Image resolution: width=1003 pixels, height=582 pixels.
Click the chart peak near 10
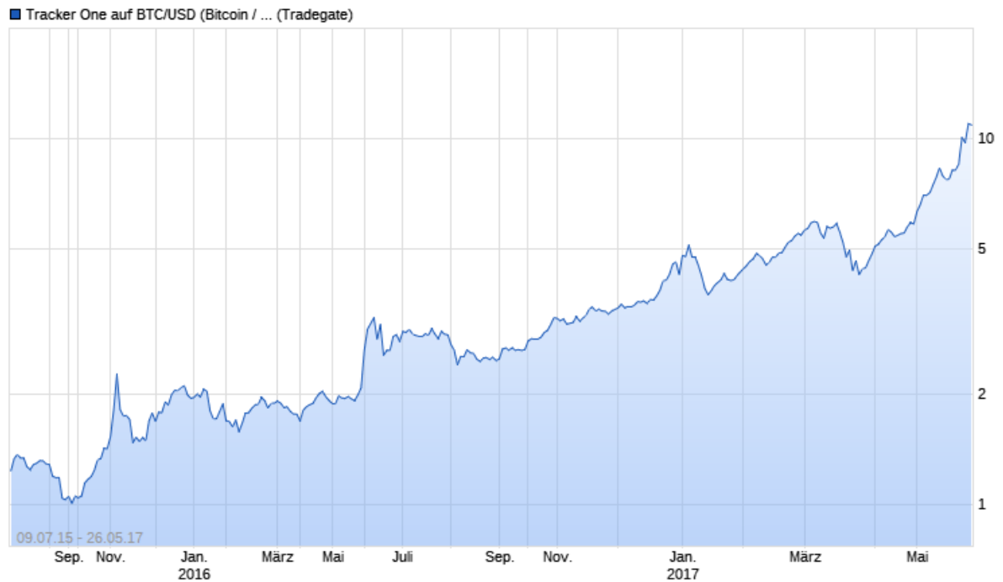pyautogui.click(x=969, y=124)
